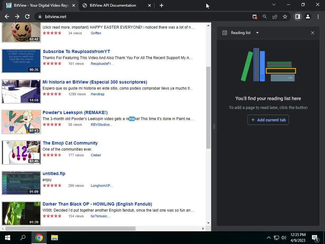Open the Windows Start menu
Image resolution: width=325 pixels, height=244 pixels.
(8, 238)
